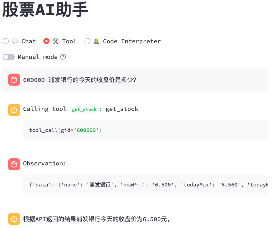Click robot avatar beside Calling tool message
This screenshot has width=275, height=228.
14,110
